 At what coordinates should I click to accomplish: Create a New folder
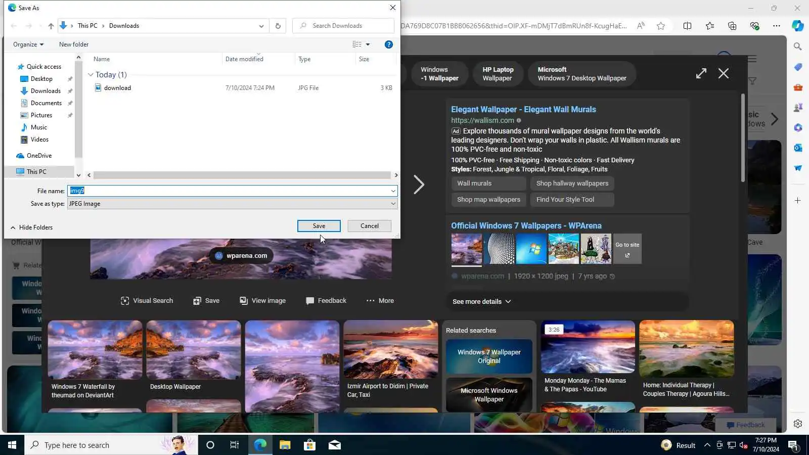click(x=74, y=44)
